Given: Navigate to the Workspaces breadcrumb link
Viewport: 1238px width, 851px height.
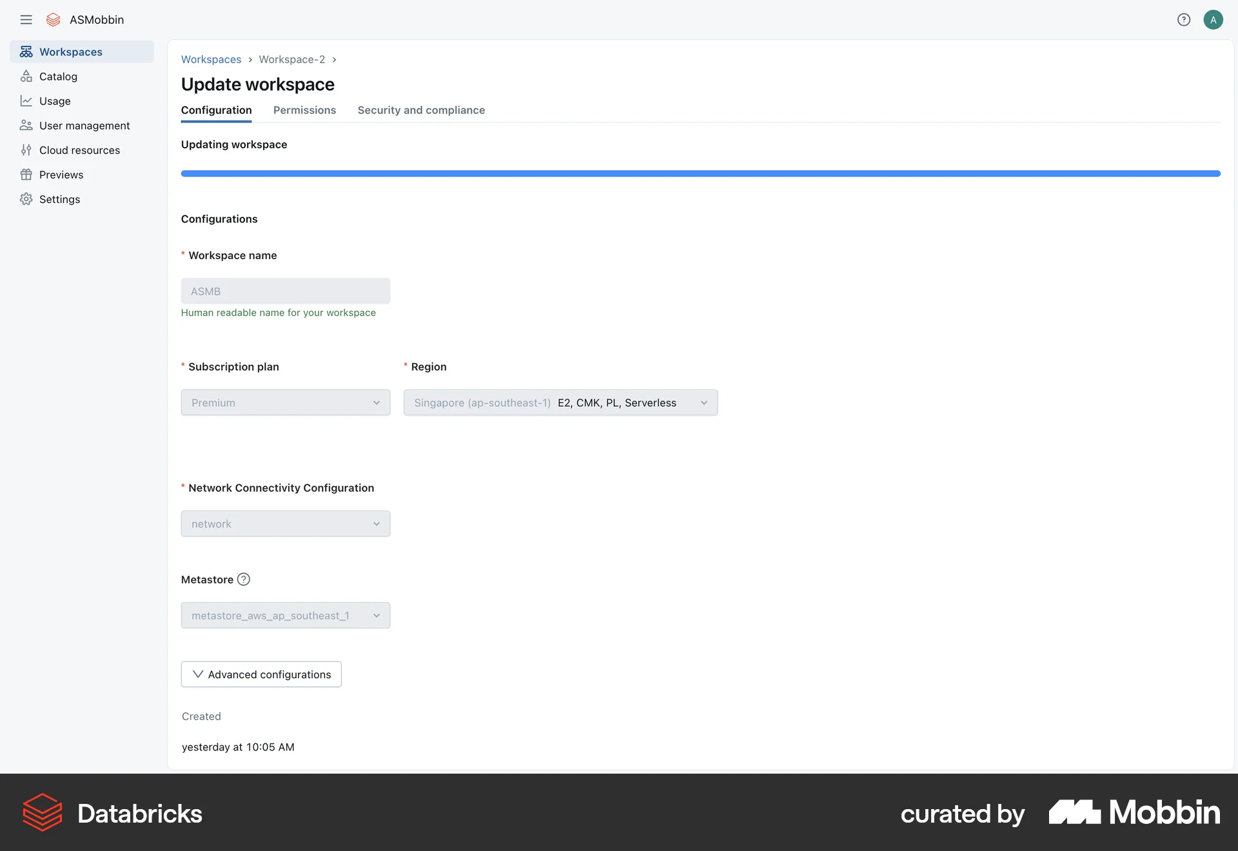Looking at the screenshot, I should [x=211, y=59].
